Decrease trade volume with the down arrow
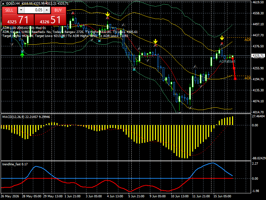The height and width of the screenshot is (200, 266). pyautogui.click(x=21, y=10)
